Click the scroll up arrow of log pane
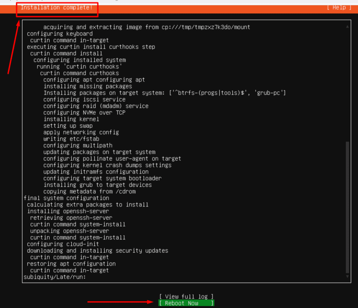The width and height of the screenshot is (358, 308). point(347,27)
